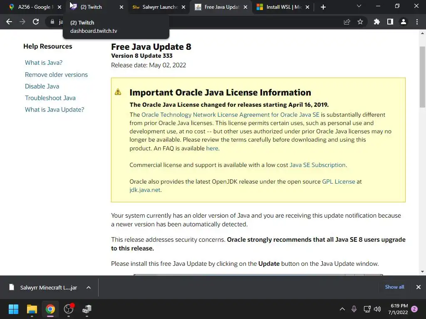Open the installer icon on the taskbar
The width and height of the screenshot is (426, 319).
(x=87, y=309)
